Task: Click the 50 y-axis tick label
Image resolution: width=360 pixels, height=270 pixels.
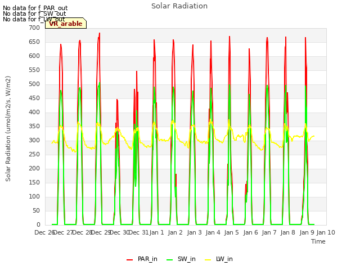Action: [36, 210]
